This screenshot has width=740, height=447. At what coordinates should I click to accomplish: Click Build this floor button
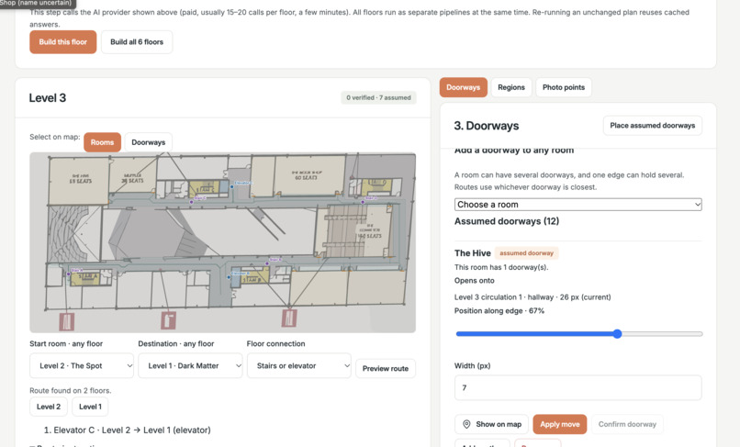coord(62,42)
